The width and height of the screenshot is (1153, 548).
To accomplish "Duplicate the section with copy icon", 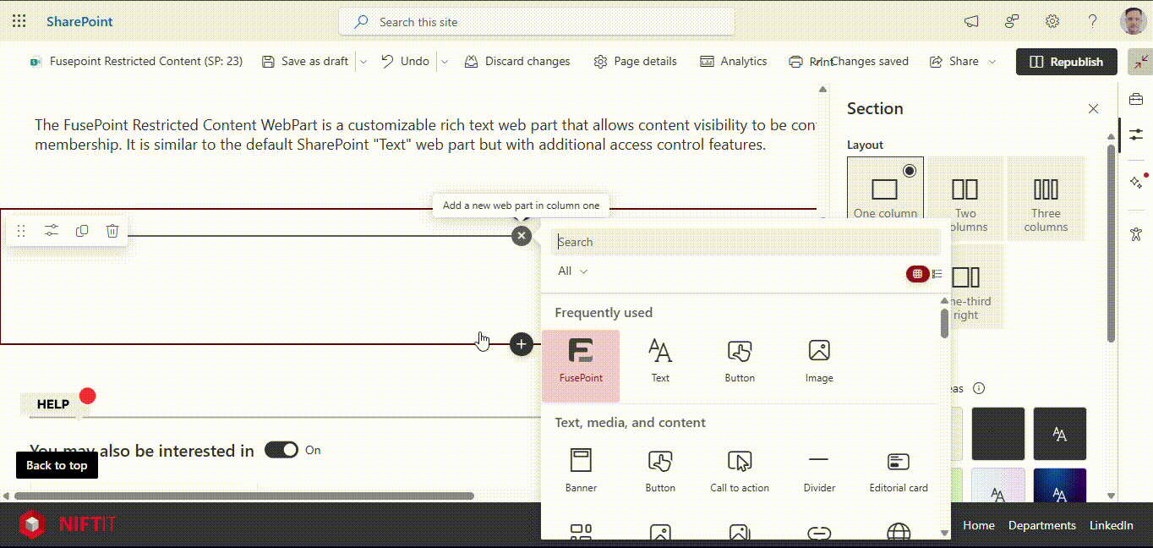I will pos(82,231).
